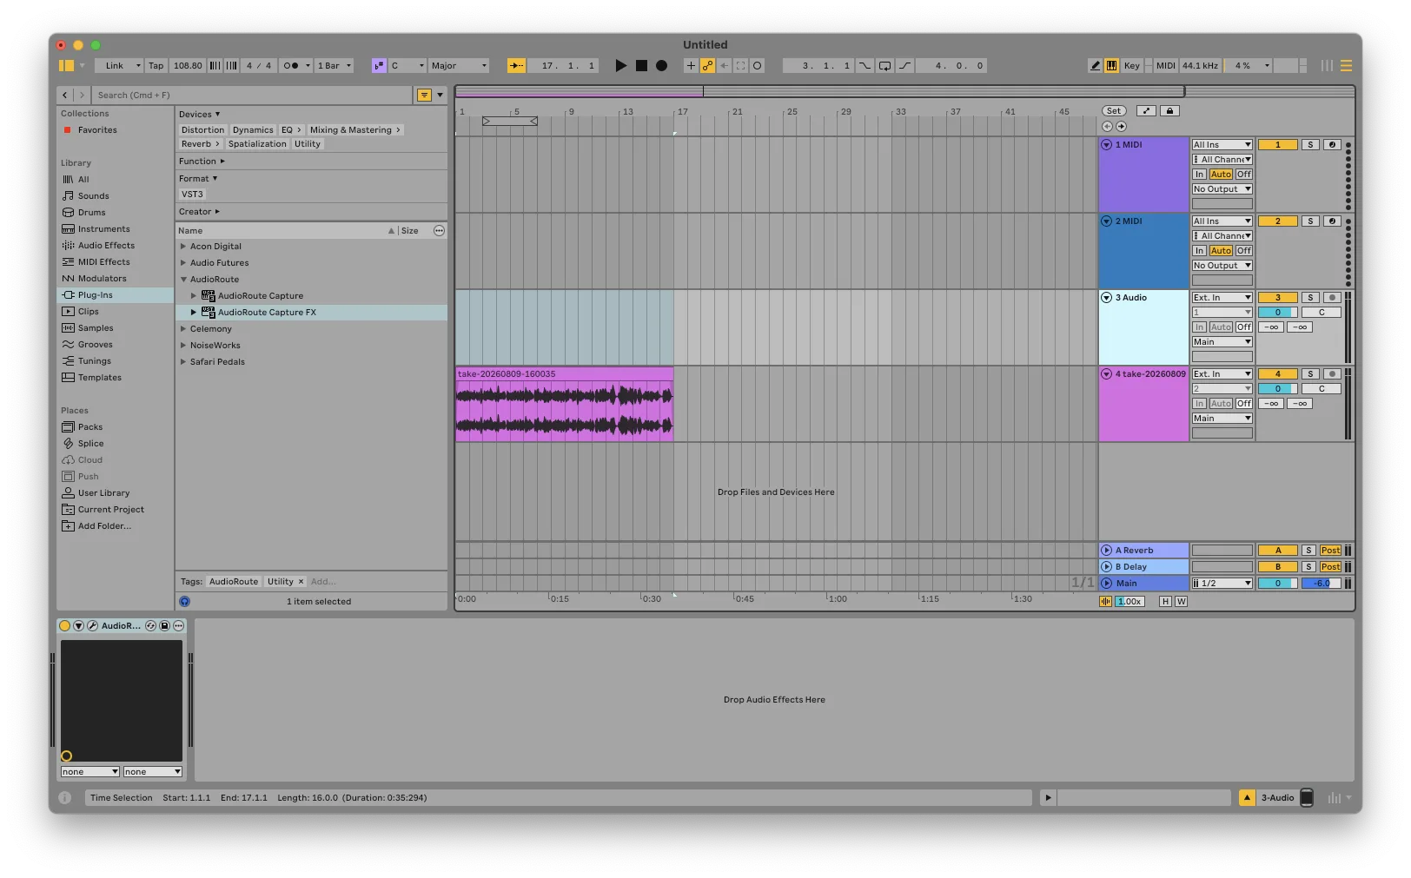
Task: Click the Arrangement Record button
Action: tap(661, 65)
